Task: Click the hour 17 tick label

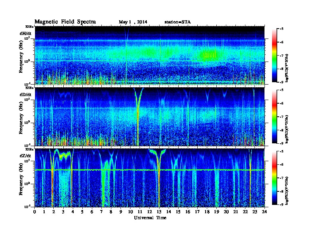Action: [x=197, y=212]
